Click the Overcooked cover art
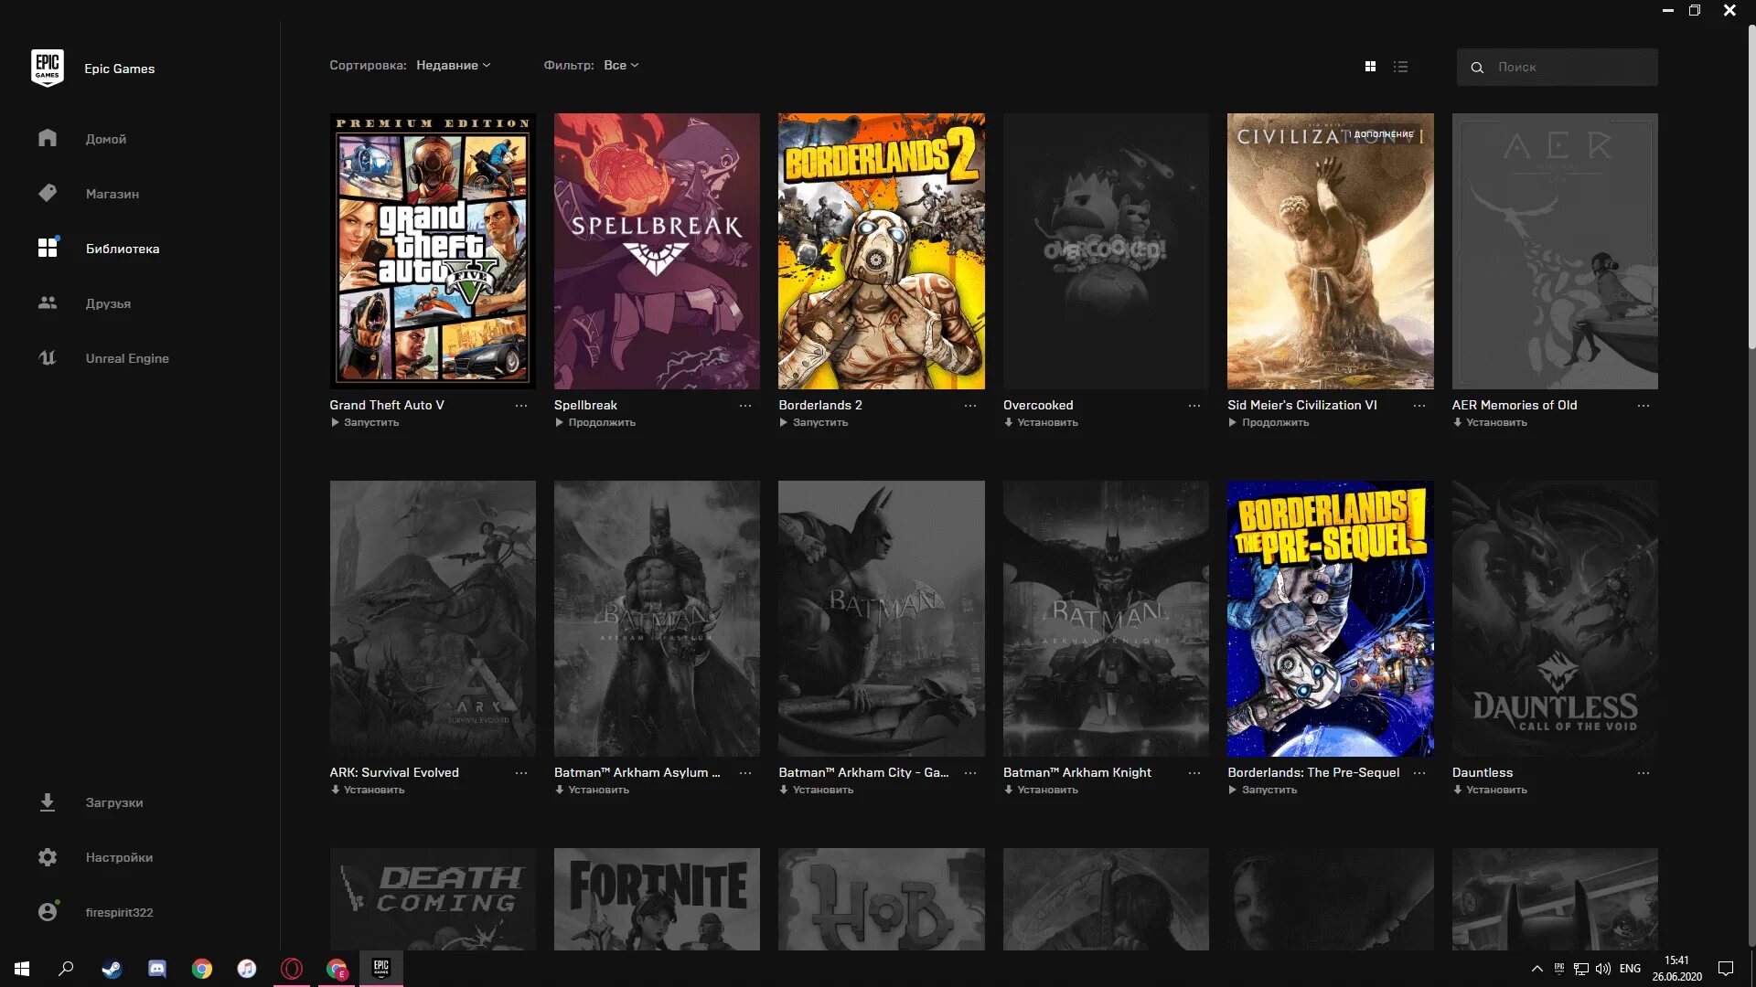 [1106, 251]
